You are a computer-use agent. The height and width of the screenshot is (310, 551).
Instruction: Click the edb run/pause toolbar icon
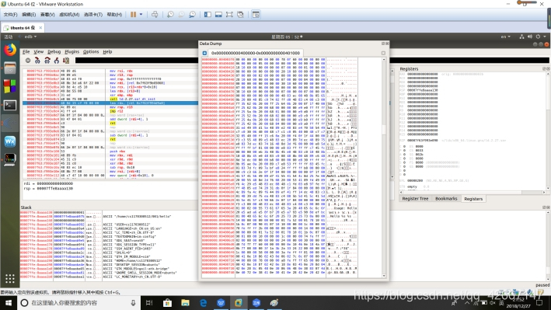tap(28, 61)
